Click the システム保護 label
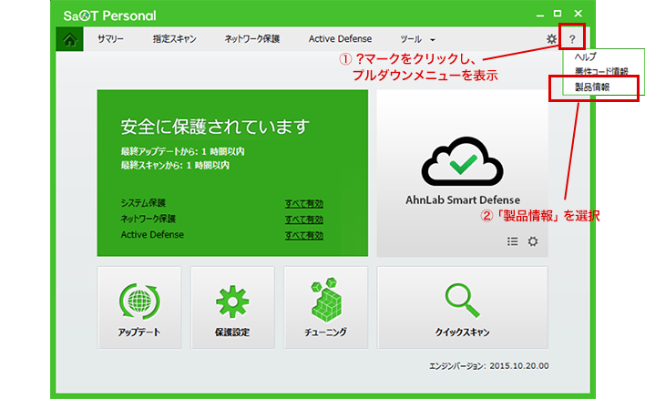645x399 pixels. click(143, 203)
